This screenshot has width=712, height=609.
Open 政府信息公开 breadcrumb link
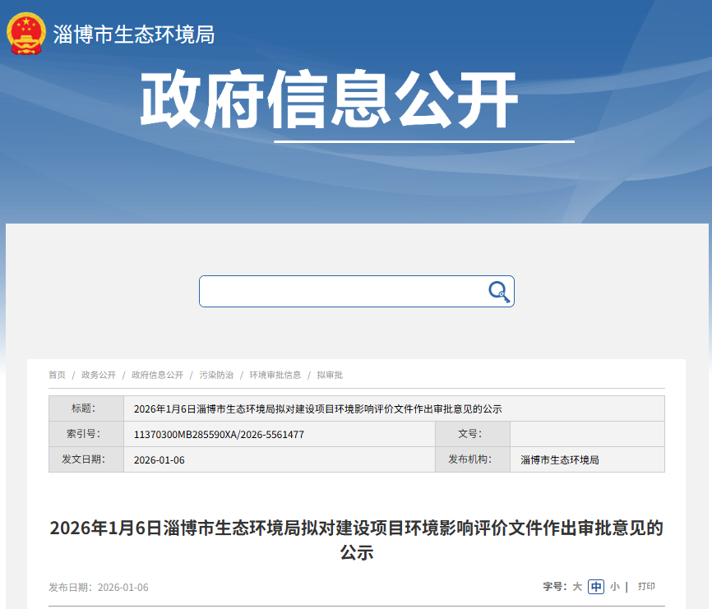(157, 375)
